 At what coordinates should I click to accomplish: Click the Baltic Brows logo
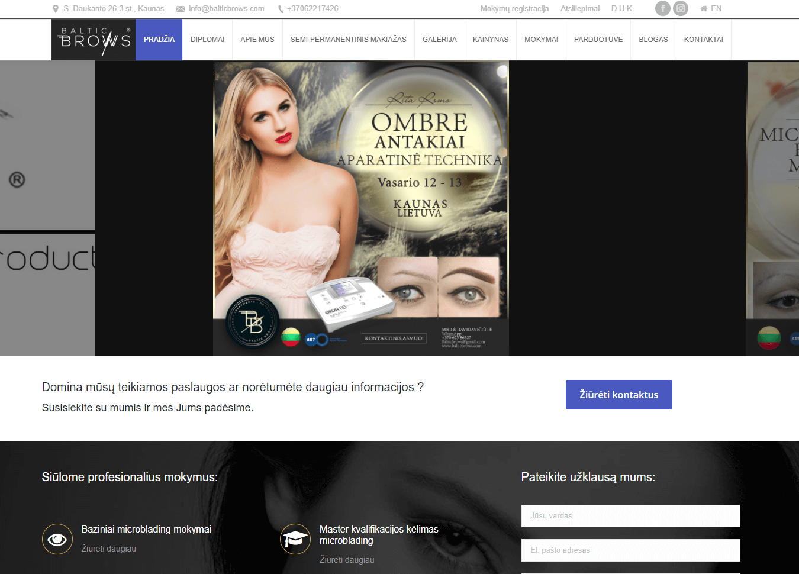point(94,40)
